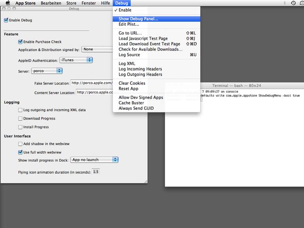The height and width of the screenshot is (228, 304).
Task: Check the Download Progress option
Action: pos(20,119)
